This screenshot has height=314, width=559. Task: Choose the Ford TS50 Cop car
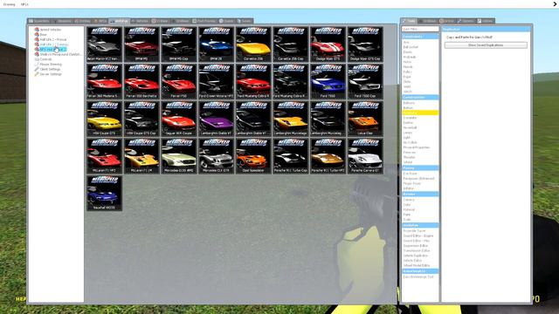[365, 81]
